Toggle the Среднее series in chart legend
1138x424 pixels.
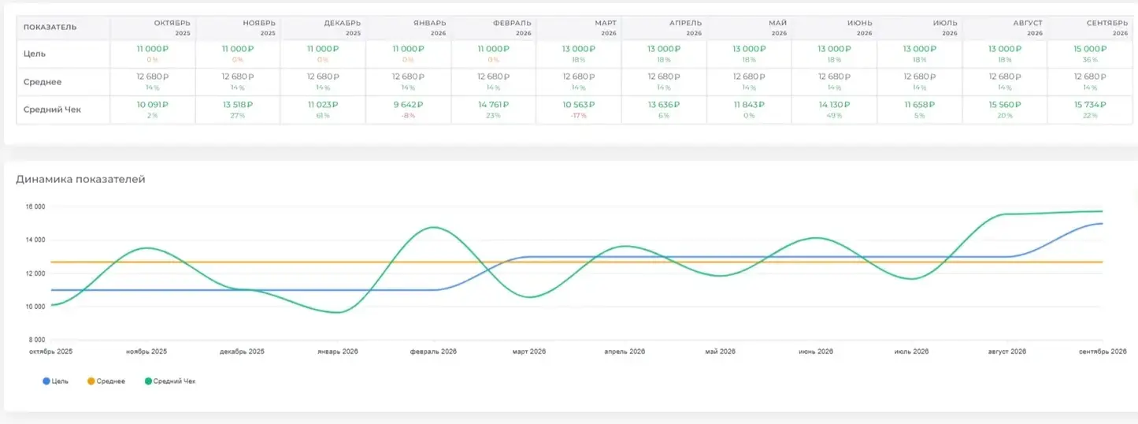pyautogui.click(x=106, y=381)
